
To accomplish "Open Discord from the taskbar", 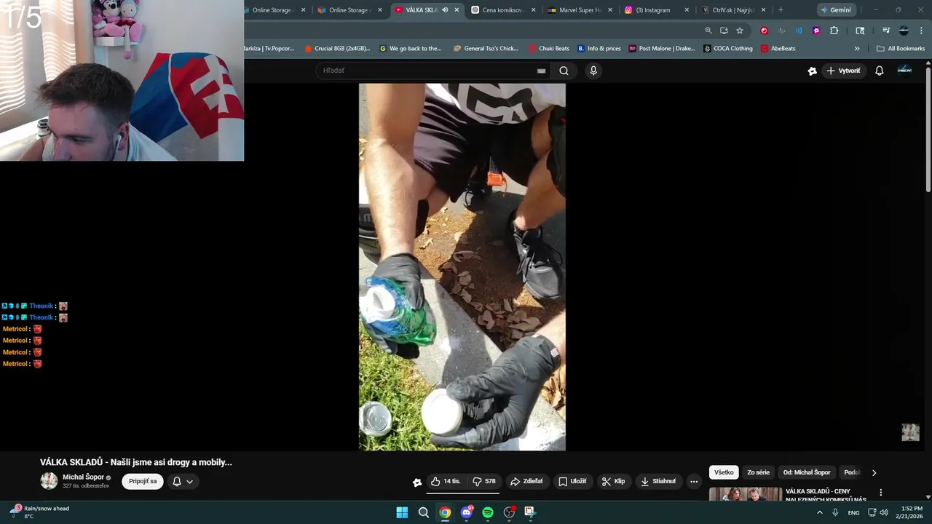I will pos(467,512).
